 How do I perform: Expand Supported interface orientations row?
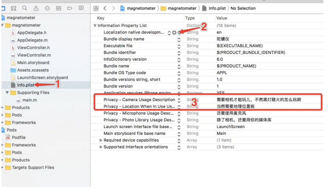click(101, 147)
